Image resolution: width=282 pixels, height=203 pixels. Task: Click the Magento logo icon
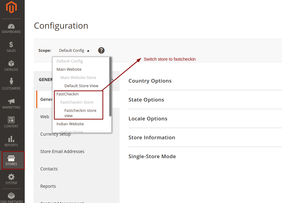[x=11, y=7]
